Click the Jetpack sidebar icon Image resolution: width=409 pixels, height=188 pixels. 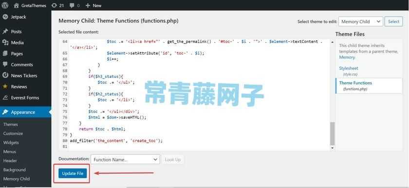click(x=5, y=17)
